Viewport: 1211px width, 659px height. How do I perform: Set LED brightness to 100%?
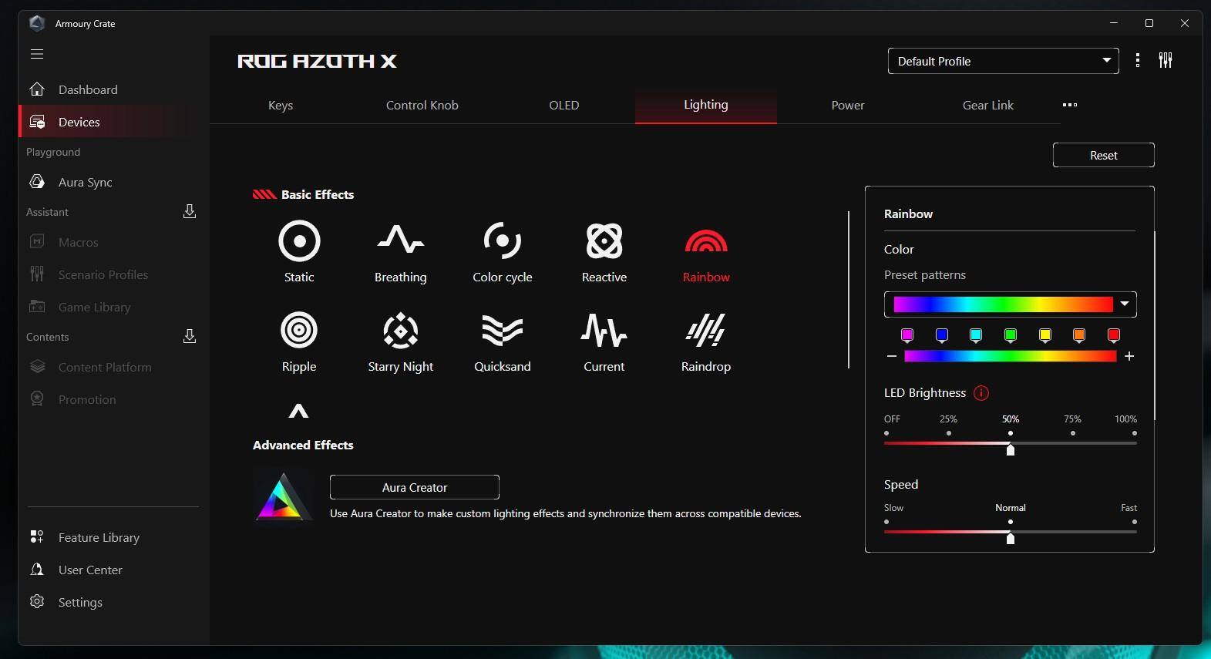[x=1134, y=433]
